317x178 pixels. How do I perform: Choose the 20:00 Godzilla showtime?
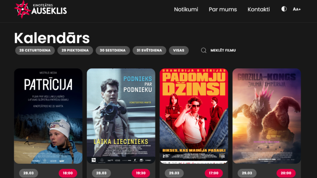point(286,173)
